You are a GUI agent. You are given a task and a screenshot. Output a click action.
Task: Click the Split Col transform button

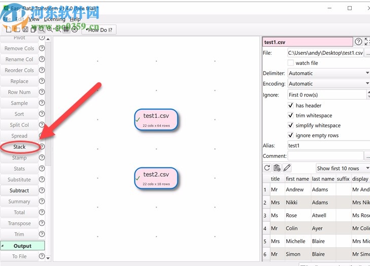coord(19,124)
